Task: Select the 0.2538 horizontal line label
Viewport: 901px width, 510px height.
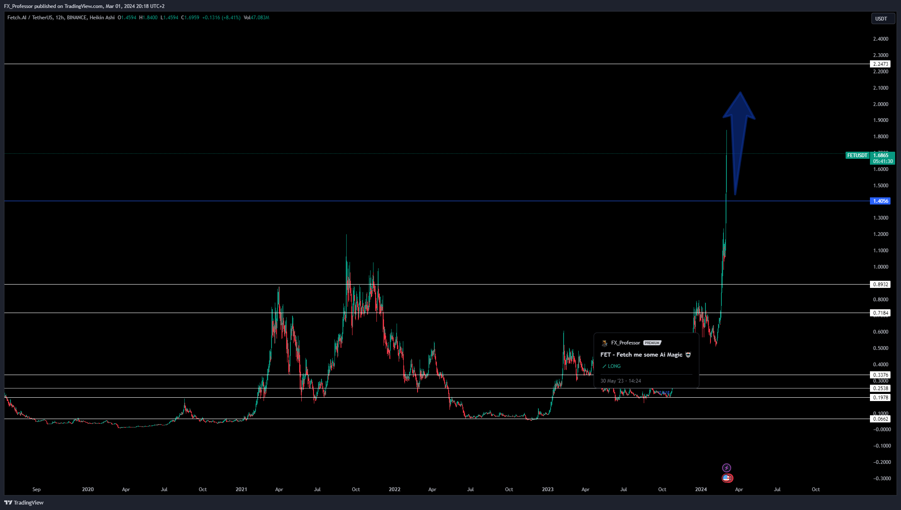Action: (x=880, y=388)
